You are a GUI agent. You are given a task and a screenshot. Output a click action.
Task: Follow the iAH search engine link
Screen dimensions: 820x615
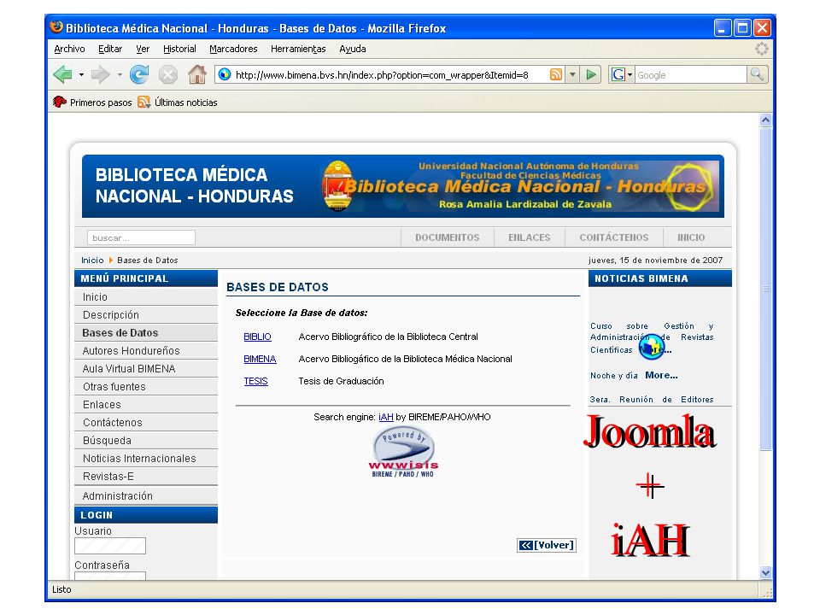[x=386, y=417]
